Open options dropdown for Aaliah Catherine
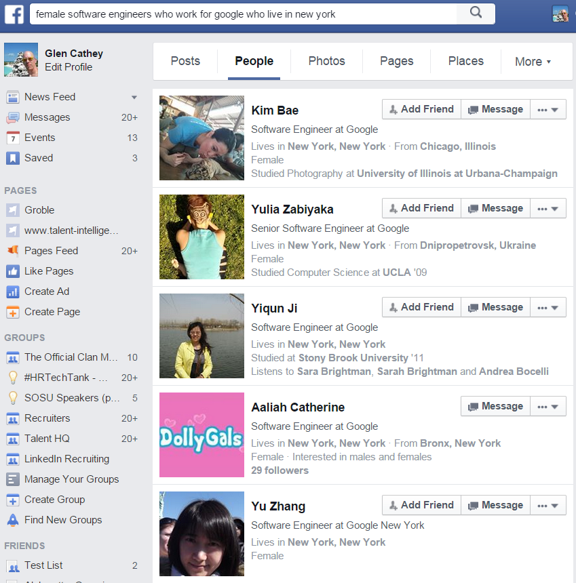Image resolution: width=576 pixels, height=583 pixels. (x=548, y=406)
